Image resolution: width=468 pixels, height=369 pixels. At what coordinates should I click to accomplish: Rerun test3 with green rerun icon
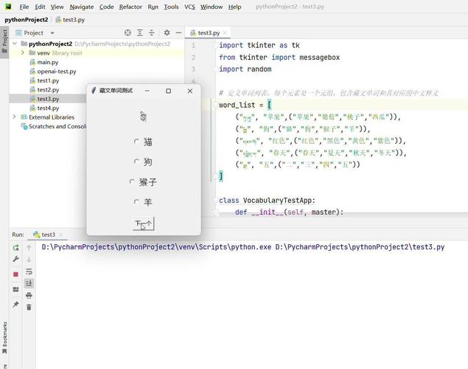(x=15, y=247)
